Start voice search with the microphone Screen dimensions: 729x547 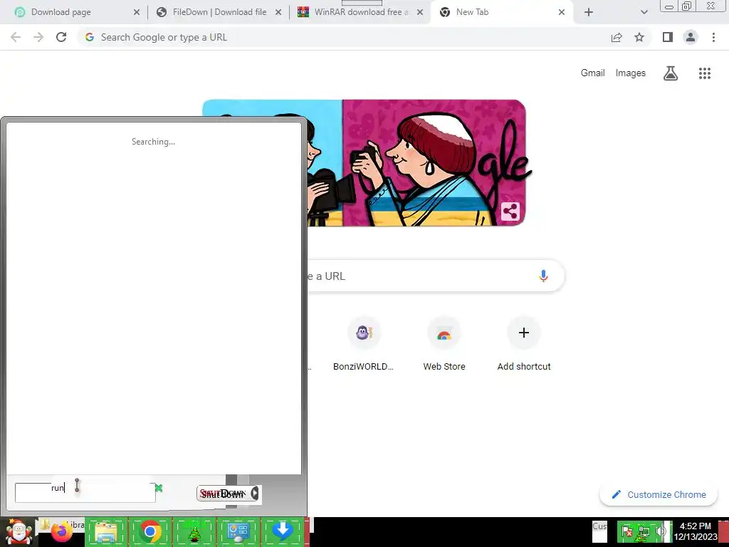tap(543, 276)
